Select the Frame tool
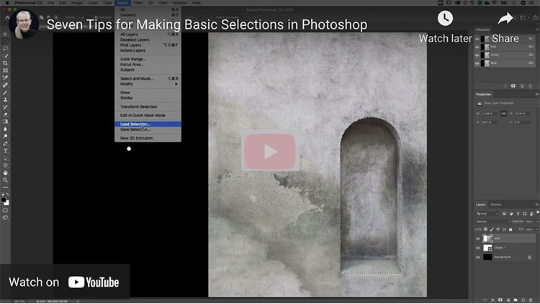The image size is (540, 304). pos(5,70)
